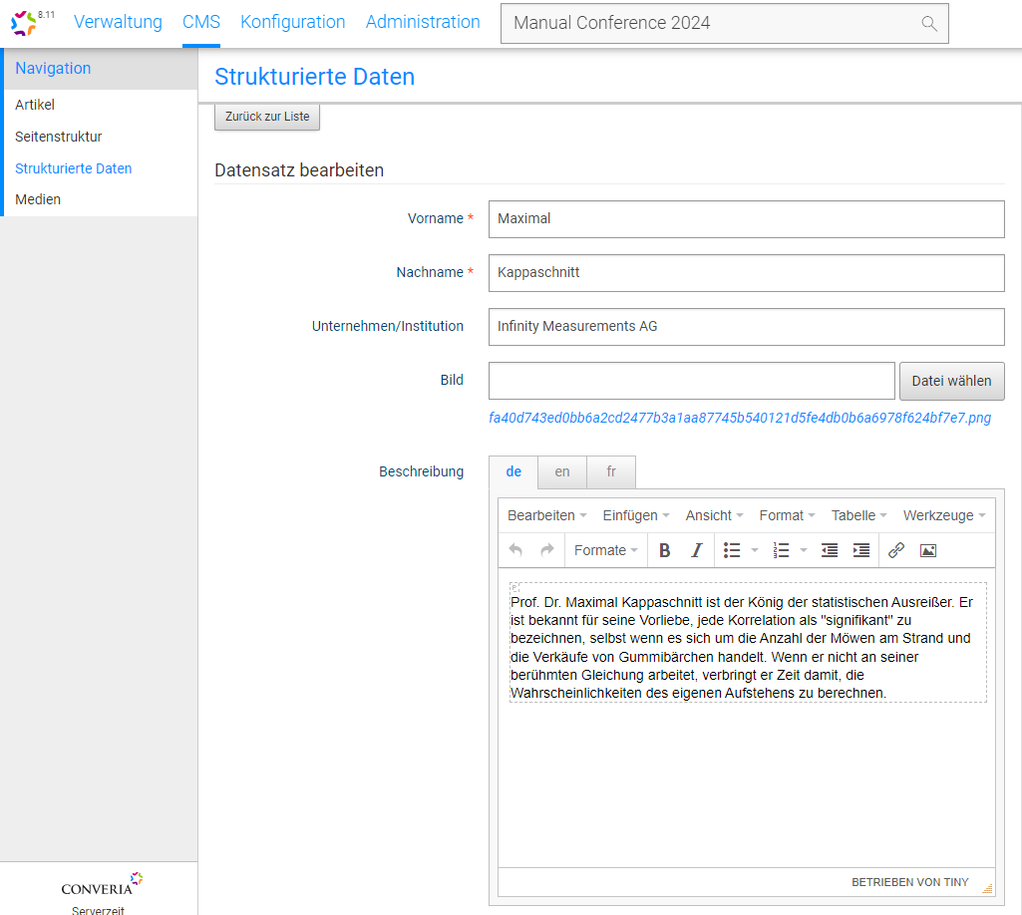1022x915 pixels.
Task: Open the Einfügen editor menu
Action: pyautogui.click(x=635, y=515)
